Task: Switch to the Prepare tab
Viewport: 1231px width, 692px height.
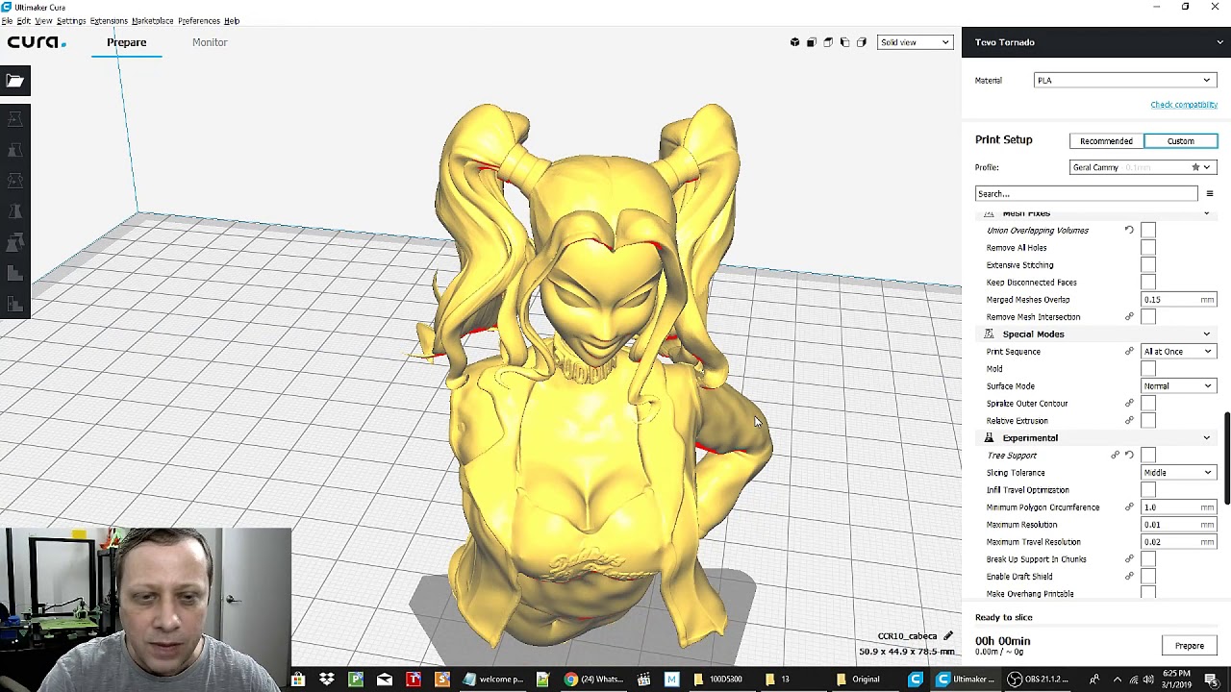Action: tap(127, 42)
